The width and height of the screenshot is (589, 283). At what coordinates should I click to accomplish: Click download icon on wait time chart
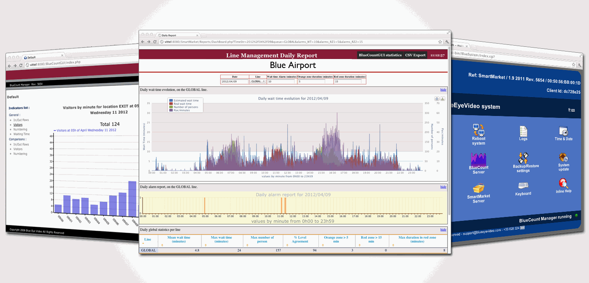pos(443,99)
